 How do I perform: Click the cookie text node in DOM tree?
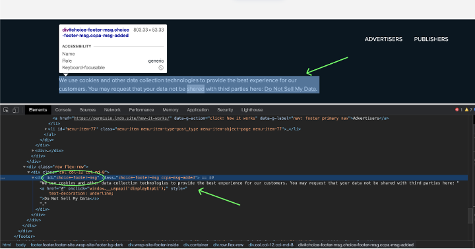pyautogui.click(x=249, y=183)
